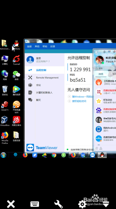Viewport: 116px width, 209px height.
Task: Click the TeamViewer logo at bottom left
Action: (x=42, y=147)
